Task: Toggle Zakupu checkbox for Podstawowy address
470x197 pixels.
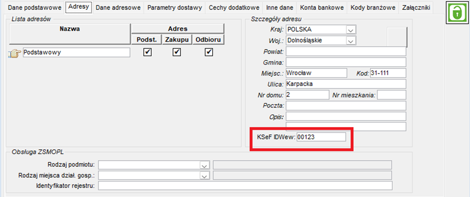Action: pos(177,52)
